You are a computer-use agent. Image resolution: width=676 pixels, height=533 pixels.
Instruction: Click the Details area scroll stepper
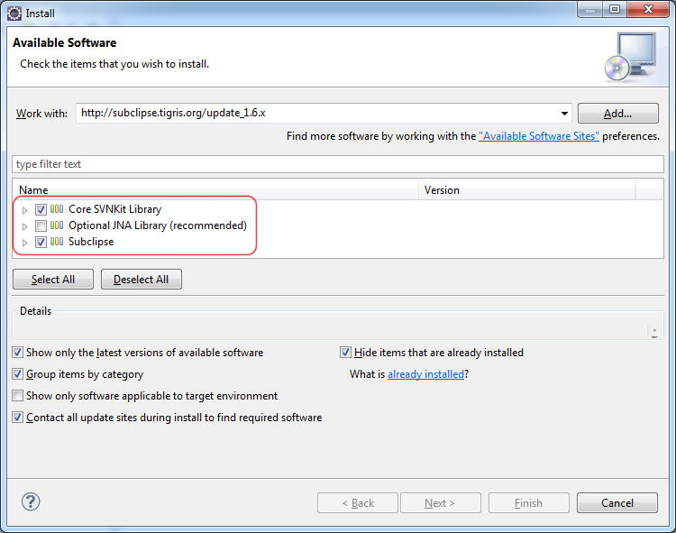654,332
